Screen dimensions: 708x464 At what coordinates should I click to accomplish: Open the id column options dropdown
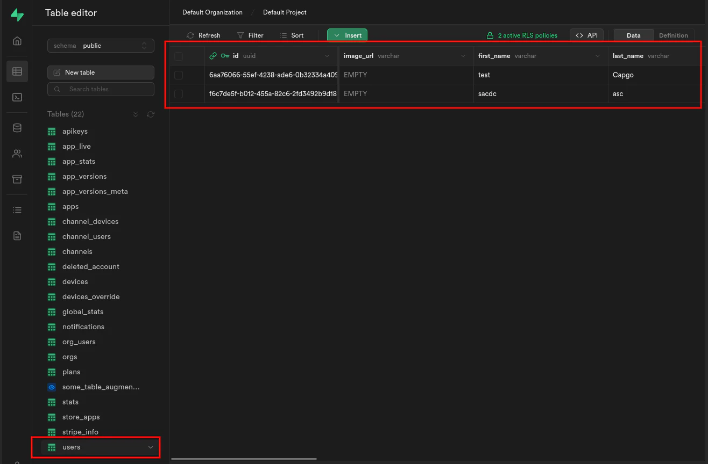[327, 56]
